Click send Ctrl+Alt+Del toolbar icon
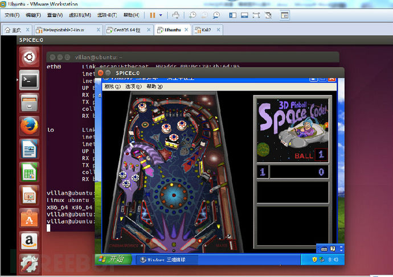Screen dimensions: 393x277 tap(175, 15)
